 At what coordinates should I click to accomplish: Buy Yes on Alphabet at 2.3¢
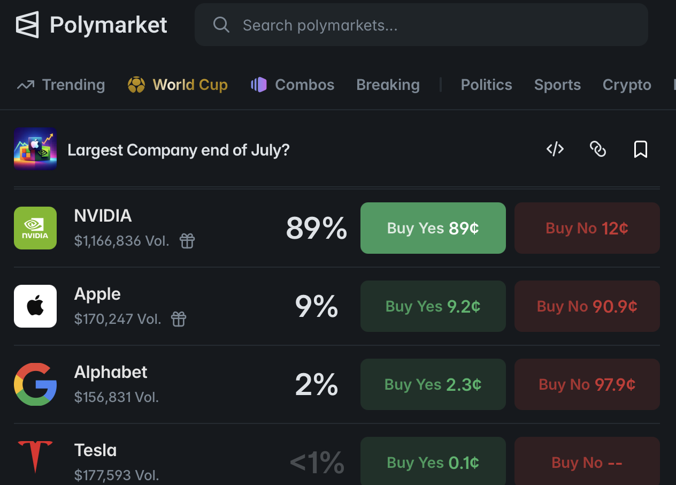click(x=433, y=384)
